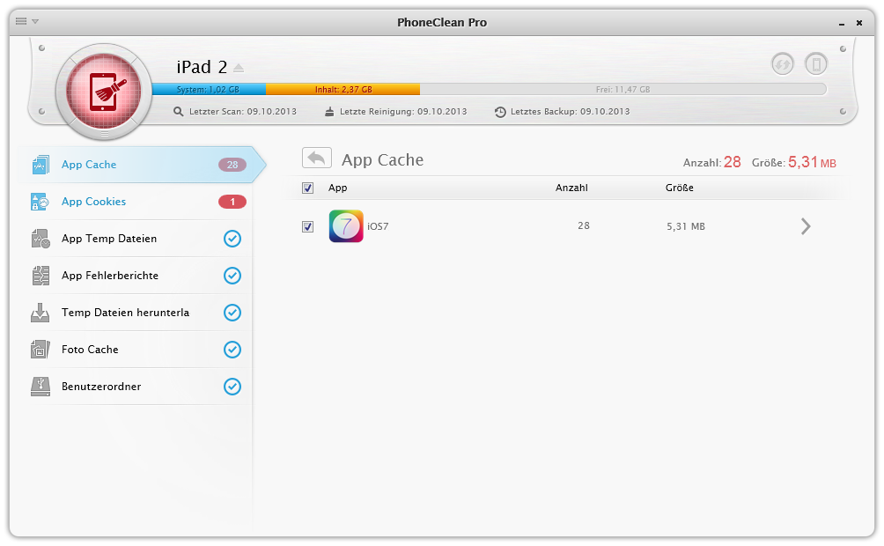Open the Temp Dateien herunterla category

click(x=136, y=313)
